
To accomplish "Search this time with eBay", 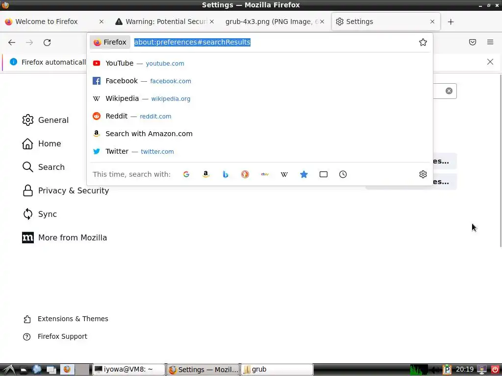I will click(x=265, y=174).
